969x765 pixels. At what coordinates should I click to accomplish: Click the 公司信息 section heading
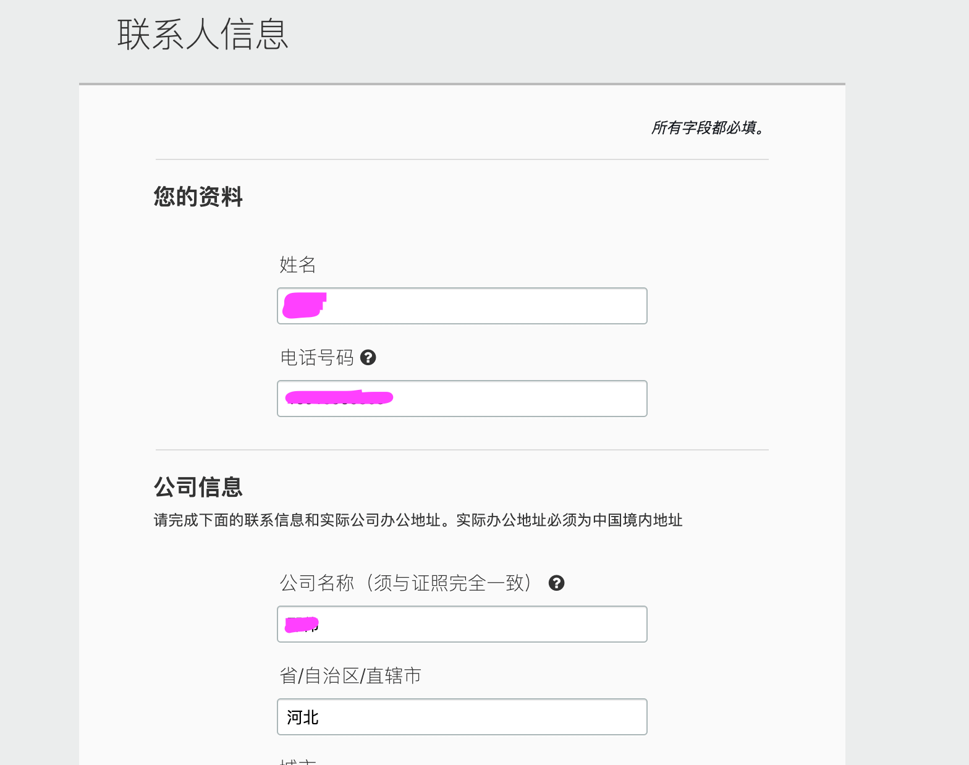[x=198, y=487]
